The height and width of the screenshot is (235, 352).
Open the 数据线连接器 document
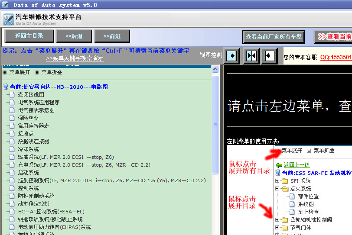click(x=33, y=142)
